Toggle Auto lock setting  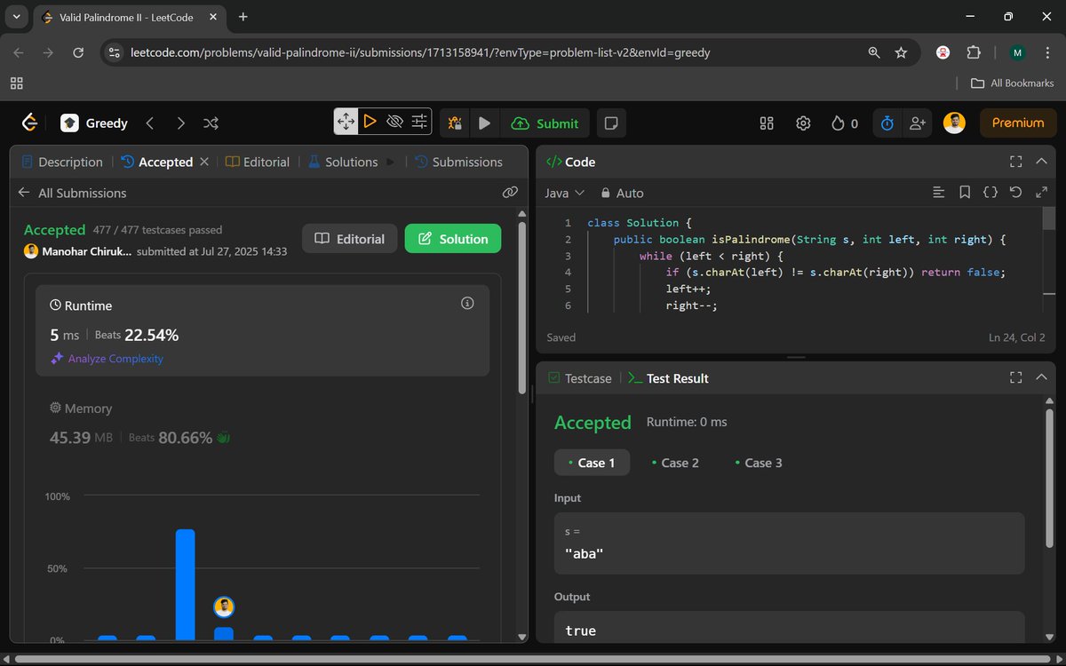pyautogui.click(x=622, y=193)
